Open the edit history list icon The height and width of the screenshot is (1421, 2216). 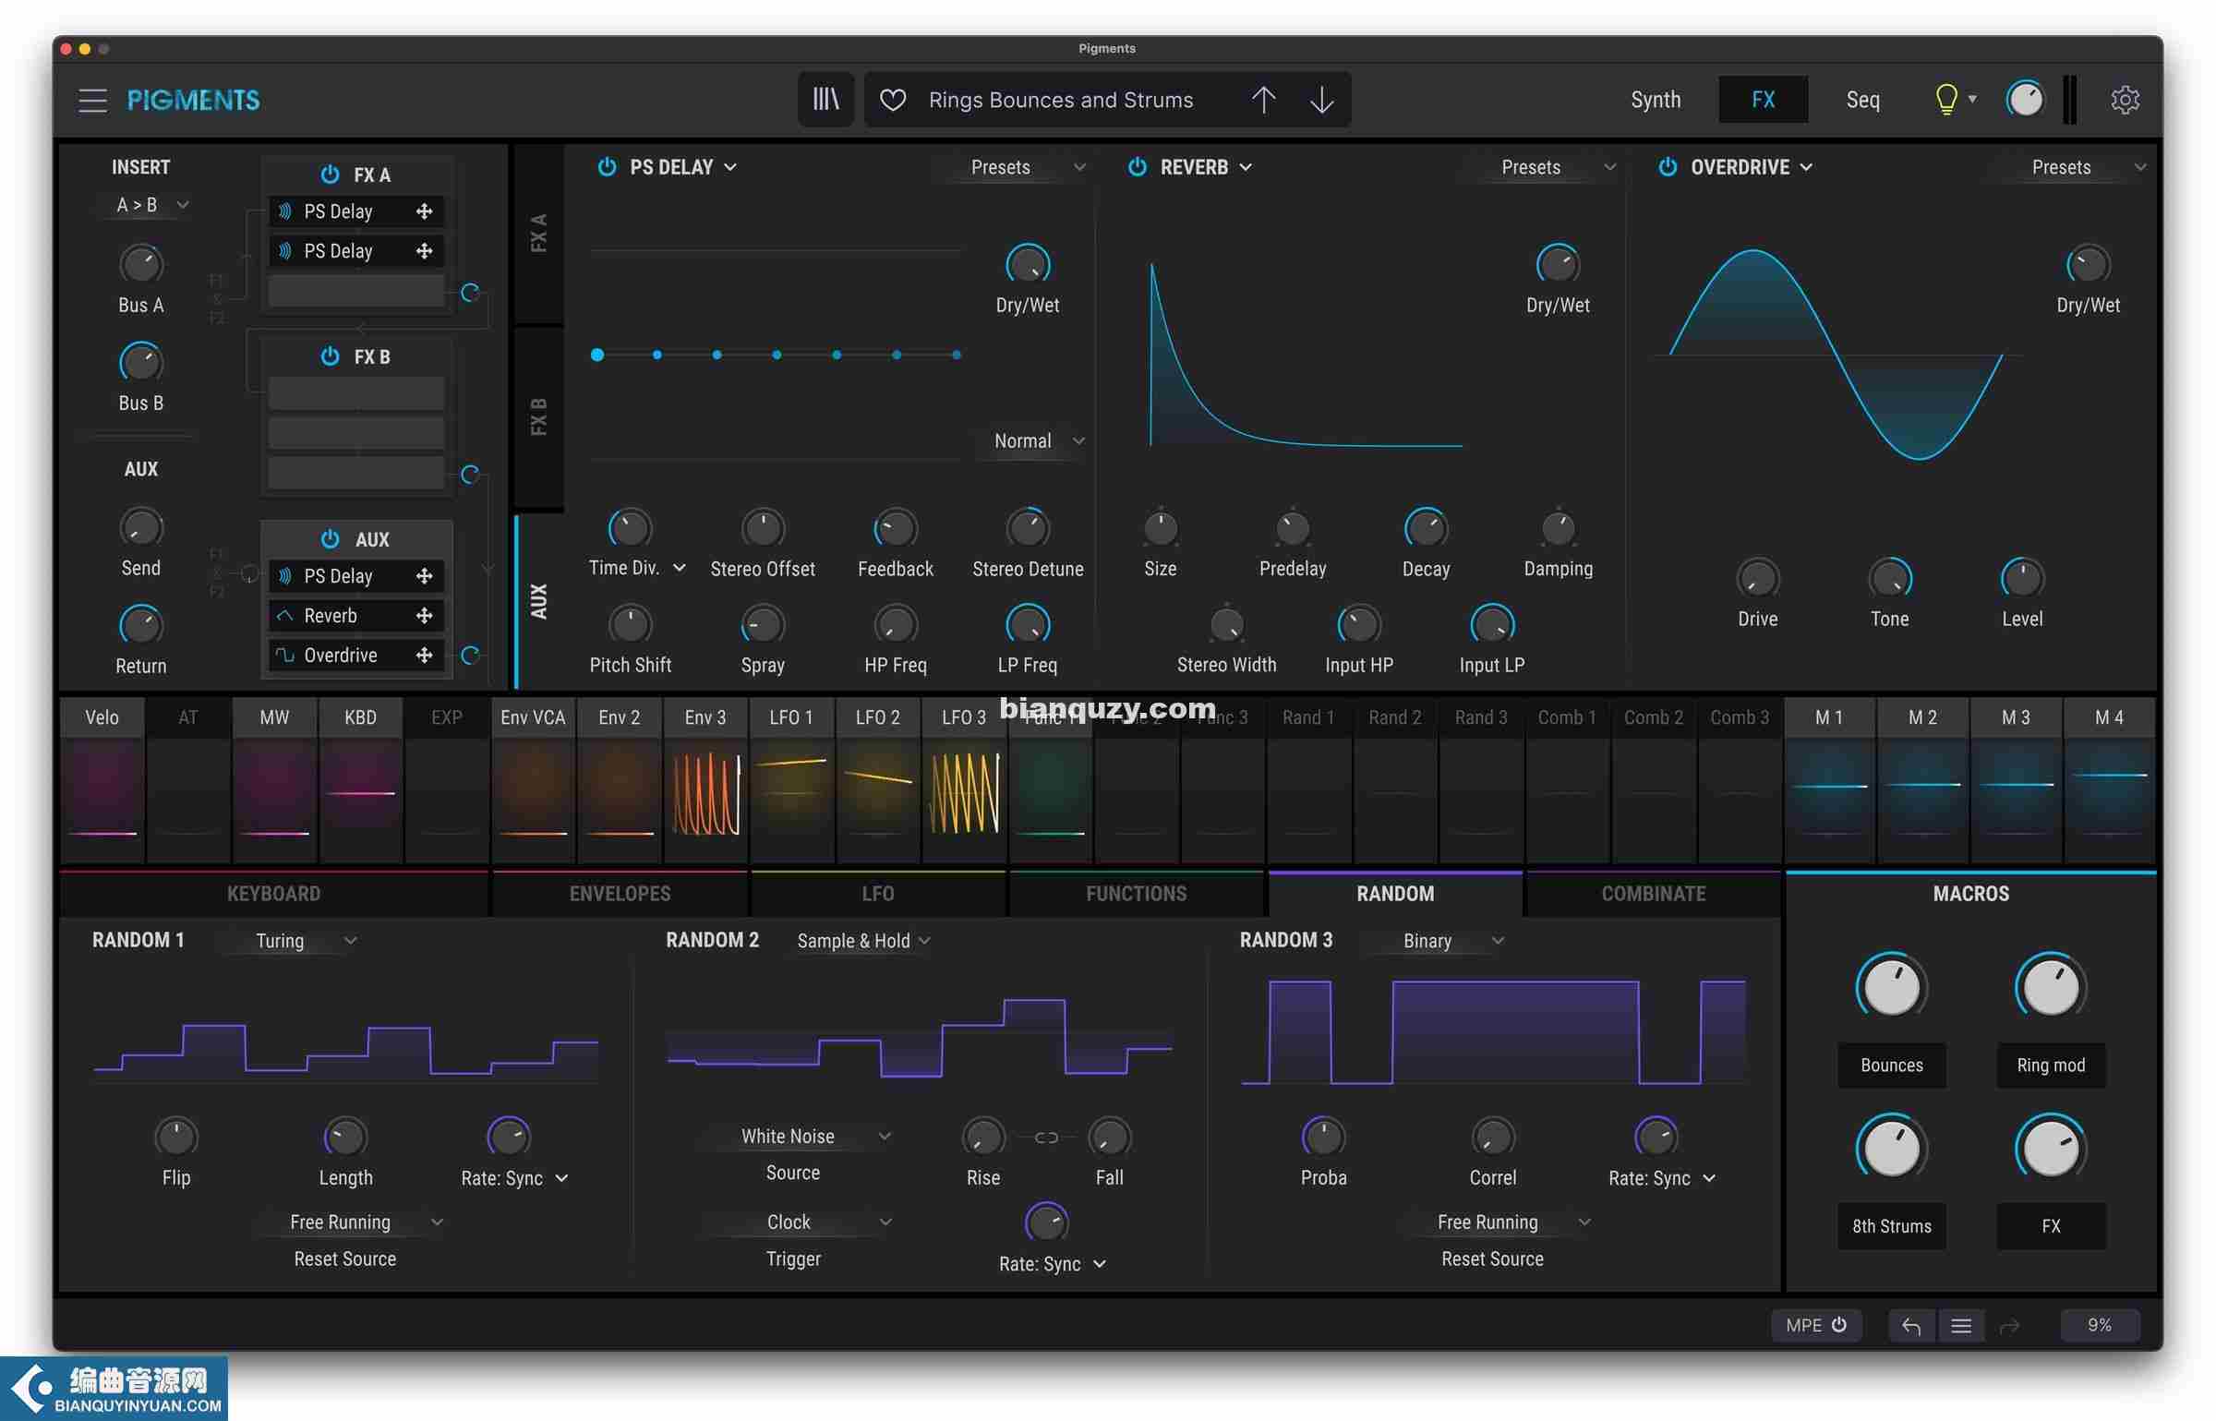[x=1961, y=1326]
